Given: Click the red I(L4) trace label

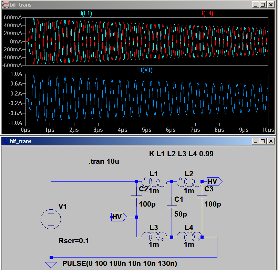Looking at the screenshot, I should [x=207, y=13].
